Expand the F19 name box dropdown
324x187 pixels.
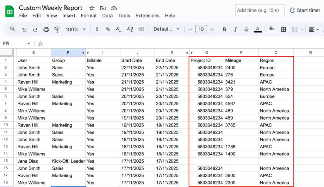pos(29,43)
